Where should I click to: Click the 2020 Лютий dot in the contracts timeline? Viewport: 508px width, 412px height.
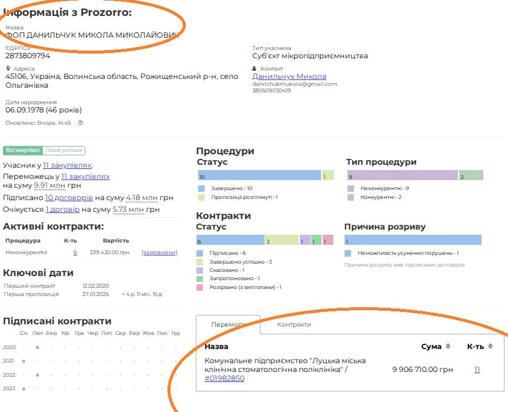pos(37,347)
